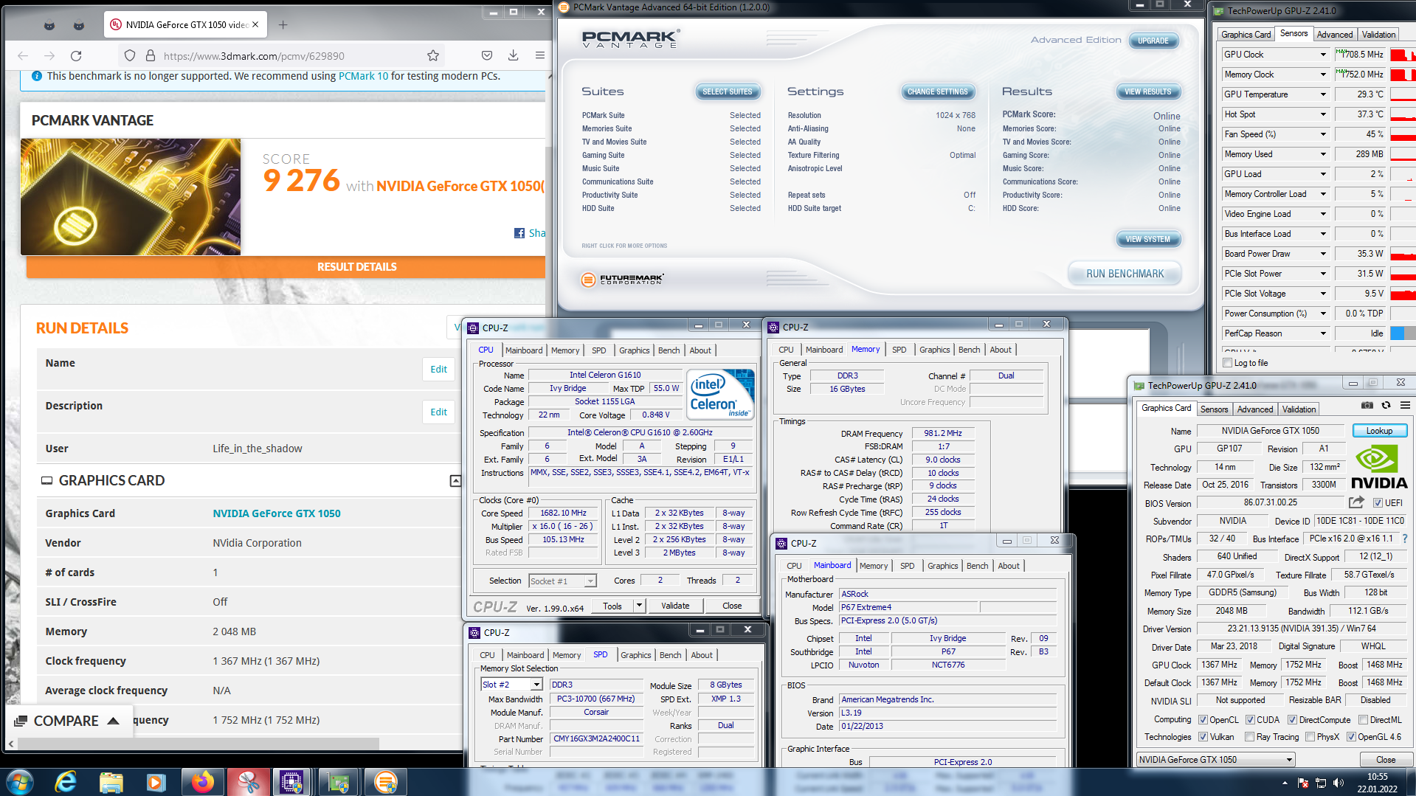Open Windows Media Player from taskbar
Image resolution: width=1416 pixels, height=796 pixels.
156,782
